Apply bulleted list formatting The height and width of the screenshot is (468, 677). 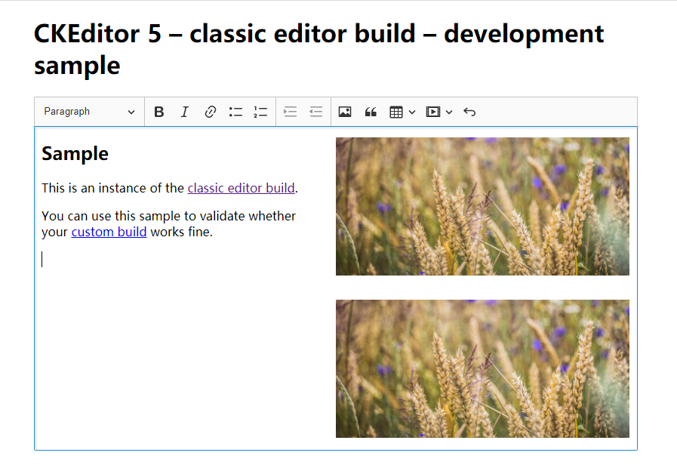pyautogui.click(x=235, y=112)
